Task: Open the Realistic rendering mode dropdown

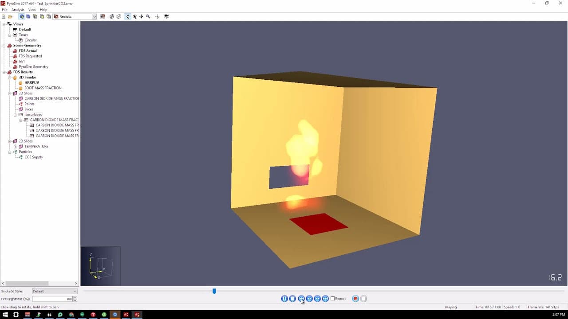Action: click(x=95, y=16)
